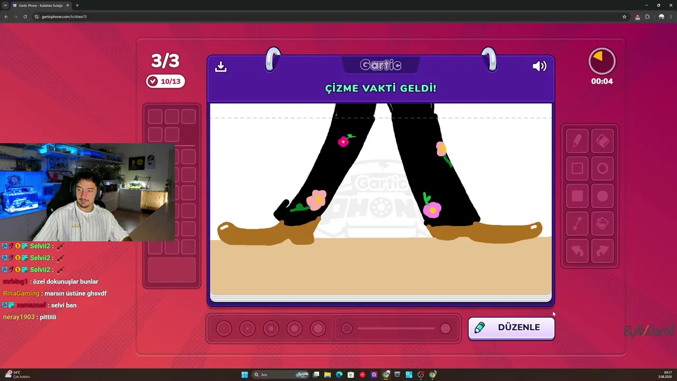Close the Gartic Phone browser tab
The width and height of the screenshot is (677, 381).
pyautogui.click(x=68, y=5)
